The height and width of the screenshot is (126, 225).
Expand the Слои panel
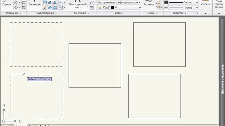tap(119, 13)
